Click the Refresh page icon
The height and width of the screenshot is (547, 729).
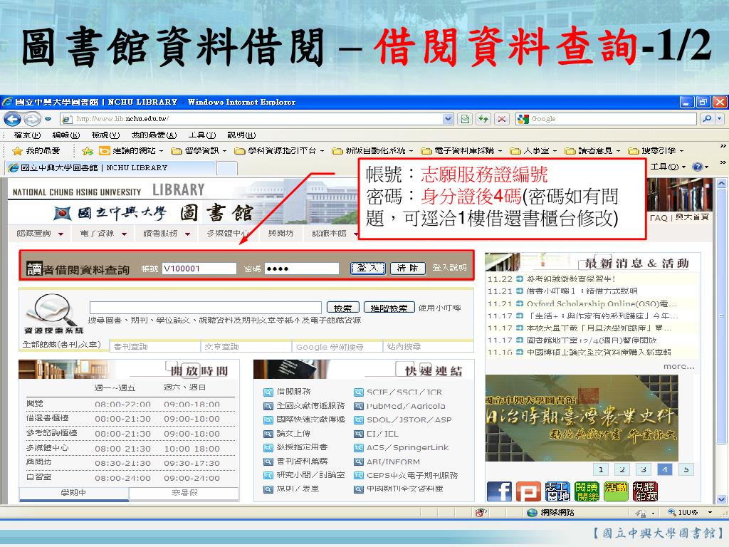(483, 119)
